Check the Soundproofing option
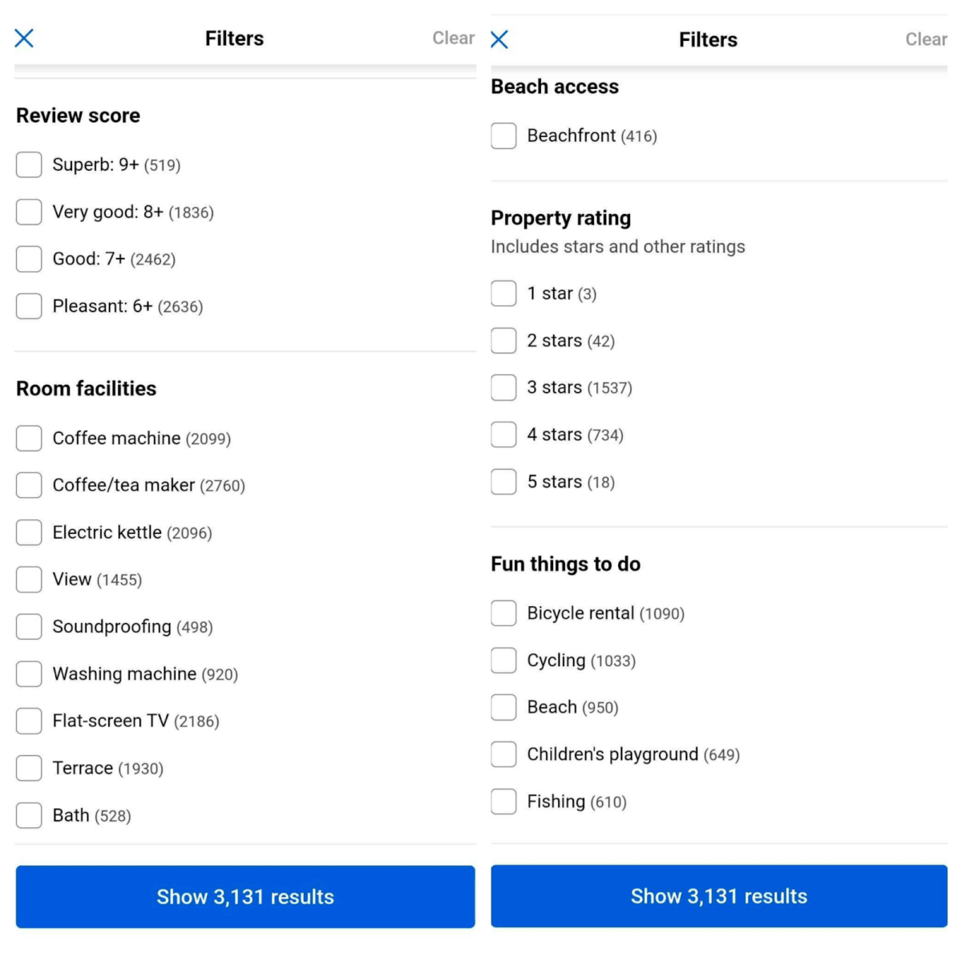962x962 pixels. (29, 627)
